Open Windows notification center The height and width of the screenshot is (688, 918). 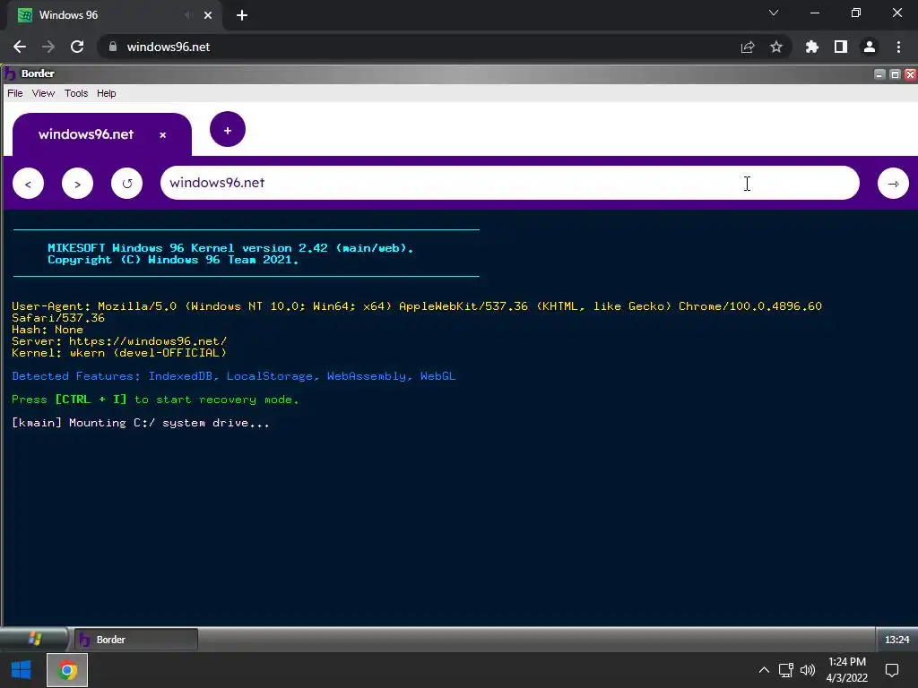(x=892, y=670)
